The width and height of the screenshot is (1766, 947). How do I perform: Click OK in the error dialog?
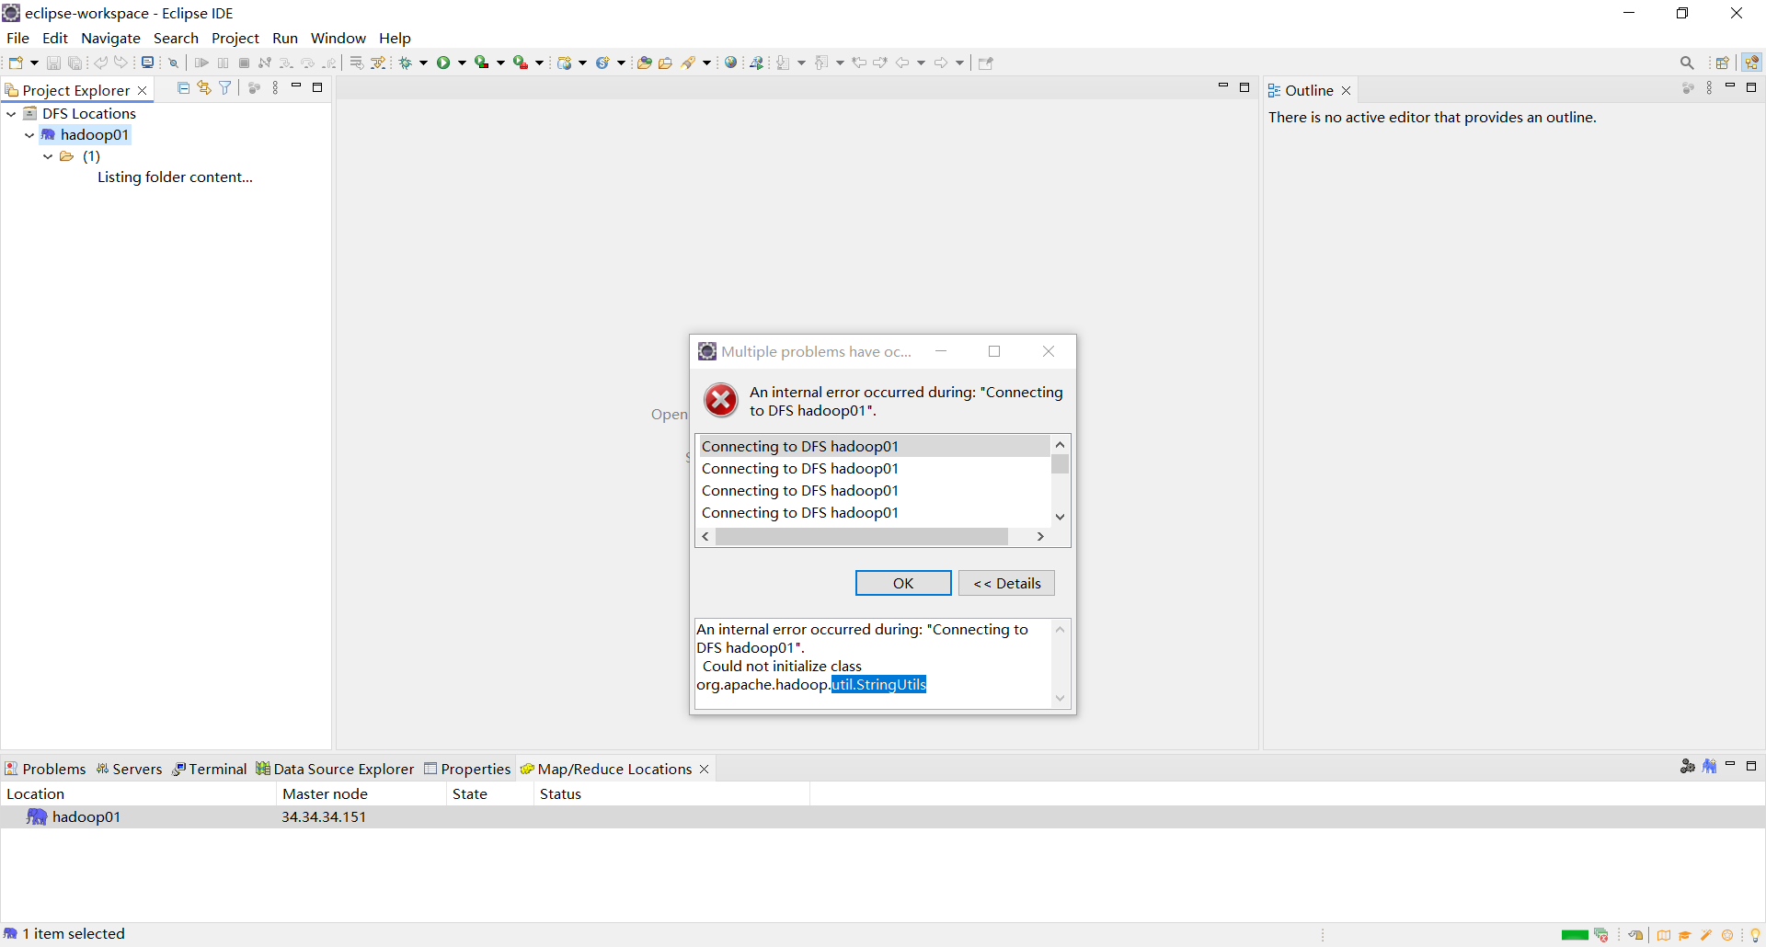903,583
